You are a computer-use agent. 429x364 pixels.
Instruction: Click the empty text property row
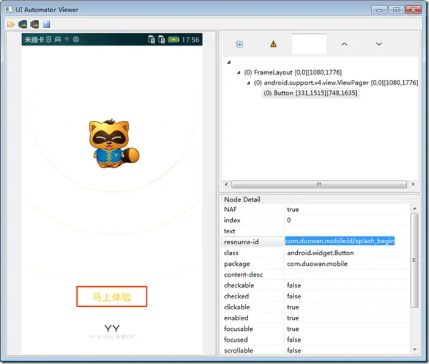coord(316,231)
